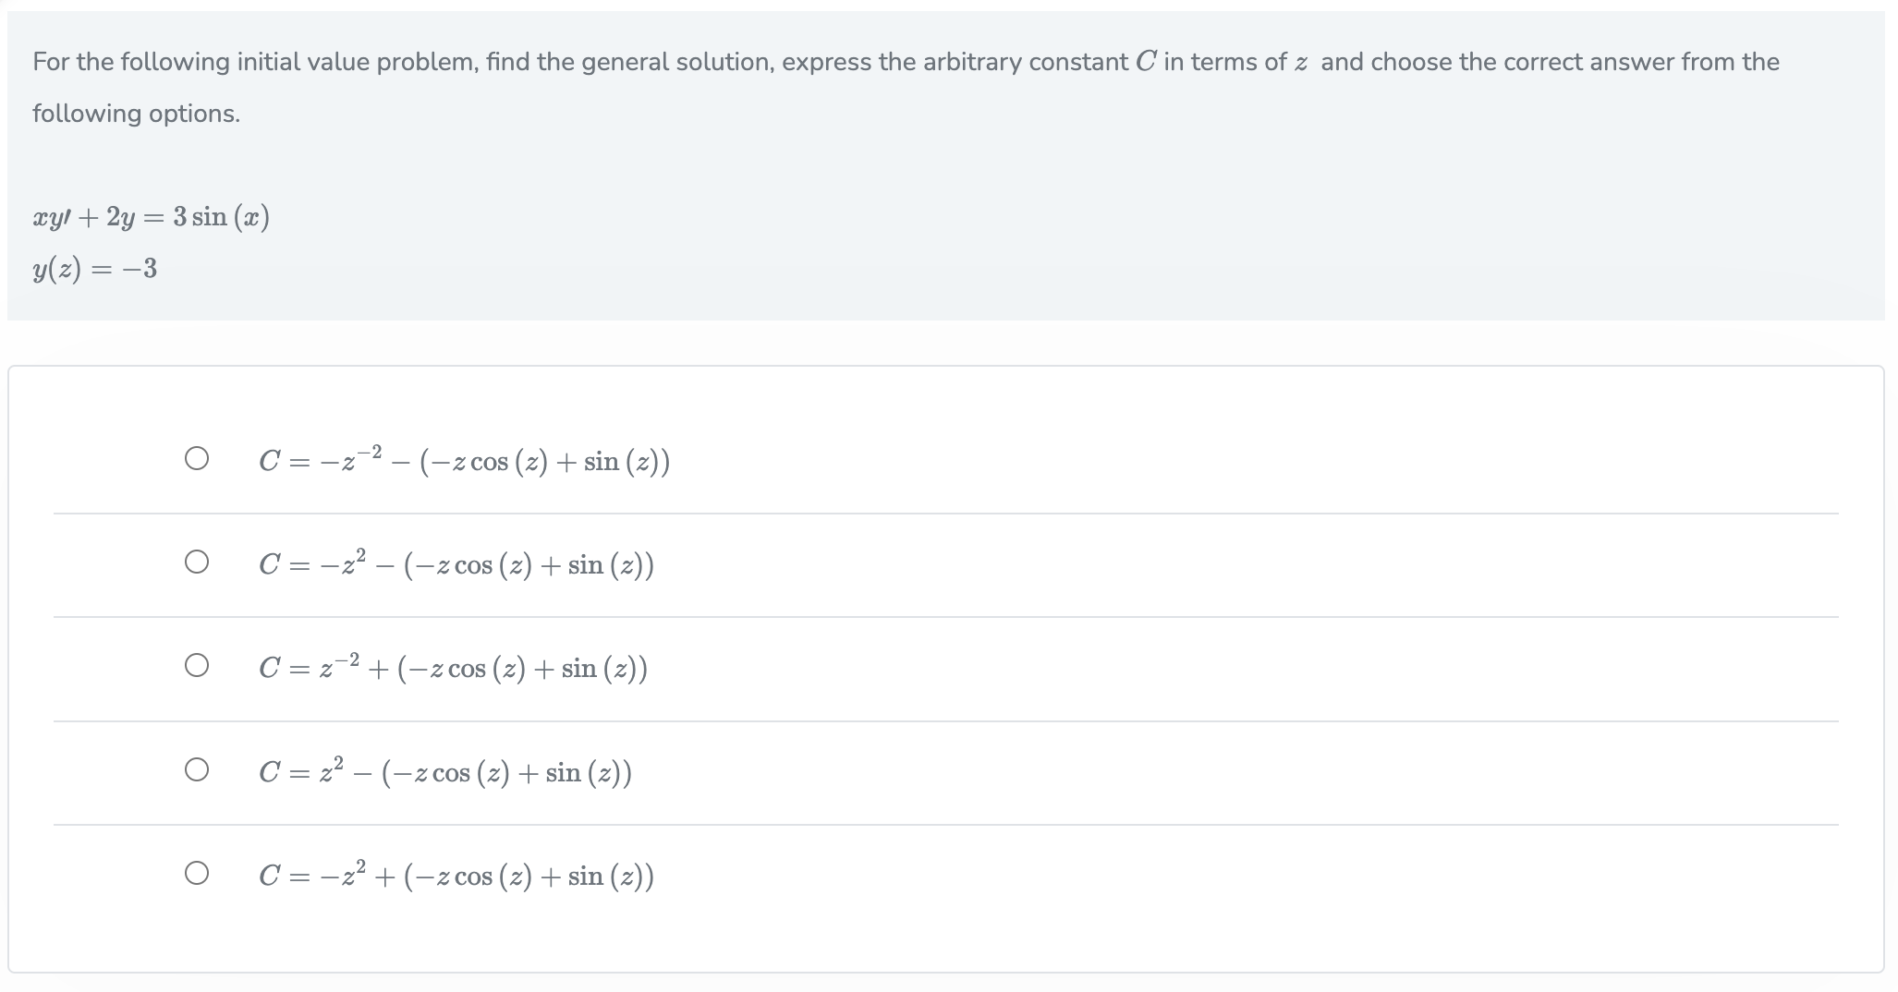Click the fifth option's formula text

coord(457,874)
